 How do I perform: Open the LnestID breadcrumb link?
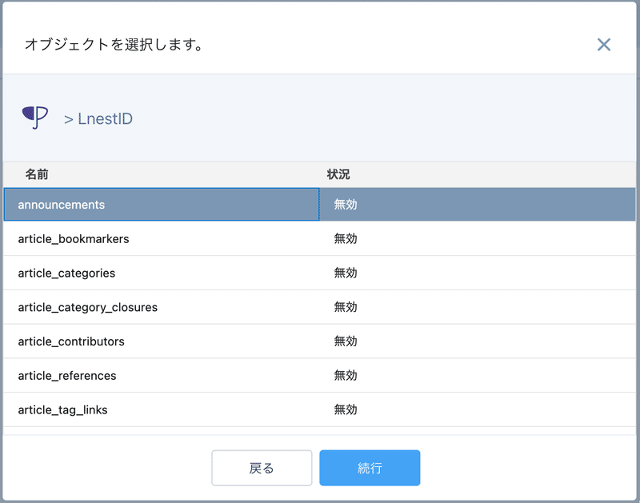[105, 118]
